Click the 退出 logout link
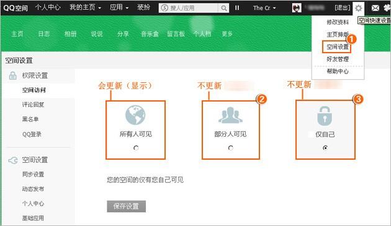This screenshot has width=391, height=226. coord(343,8)
